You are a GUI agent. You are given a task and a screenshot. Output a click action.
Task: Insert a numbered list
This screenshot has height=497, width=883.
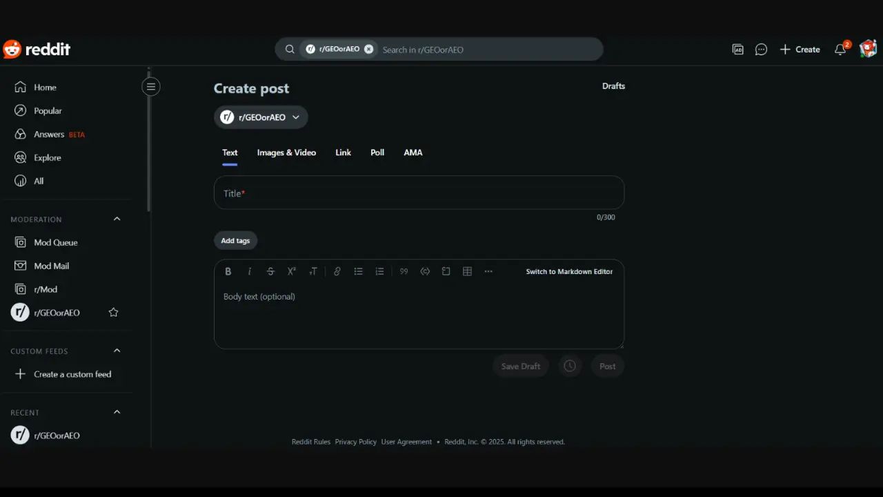pos(379,271)
